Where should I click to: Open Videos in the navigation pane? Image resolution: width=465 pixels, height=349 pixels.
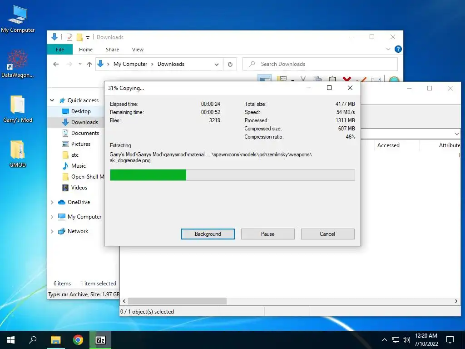pyautogui.click(x=74, y=188)
